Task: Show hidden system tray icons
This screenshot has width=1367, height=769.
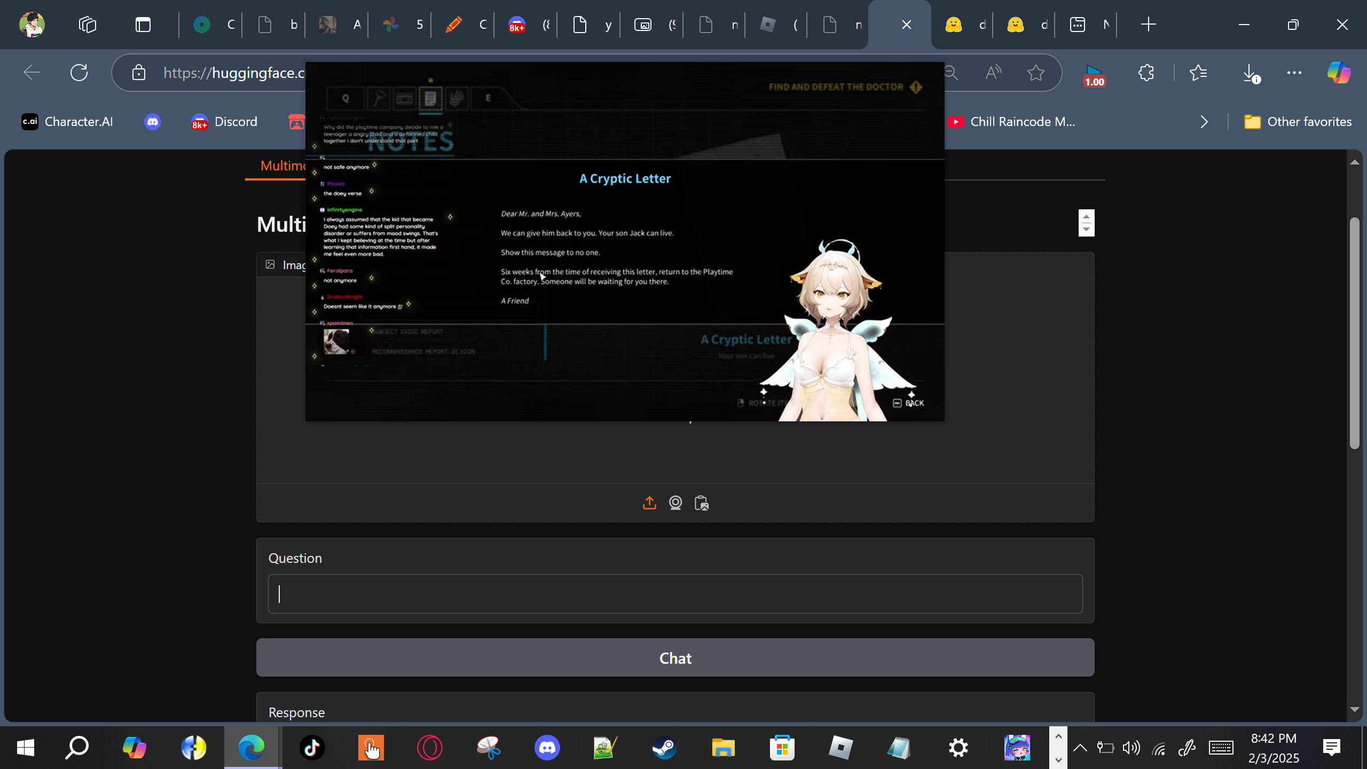Action: pyautogui.click(x=1080, y=748)
